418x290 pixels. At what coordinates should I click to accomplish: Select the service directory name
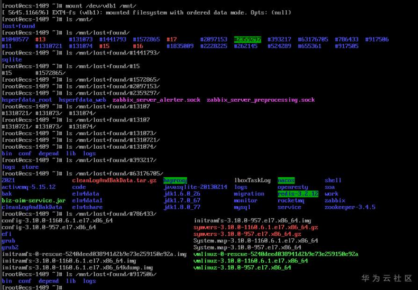coord(289,207)
